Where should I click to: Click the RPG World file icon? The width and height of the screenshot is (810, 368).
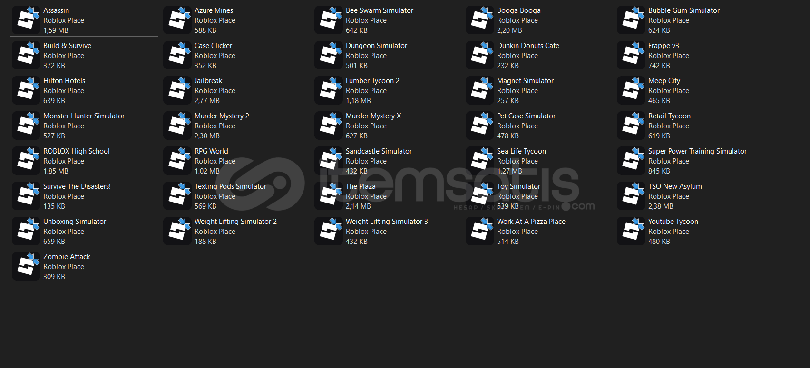178,161
